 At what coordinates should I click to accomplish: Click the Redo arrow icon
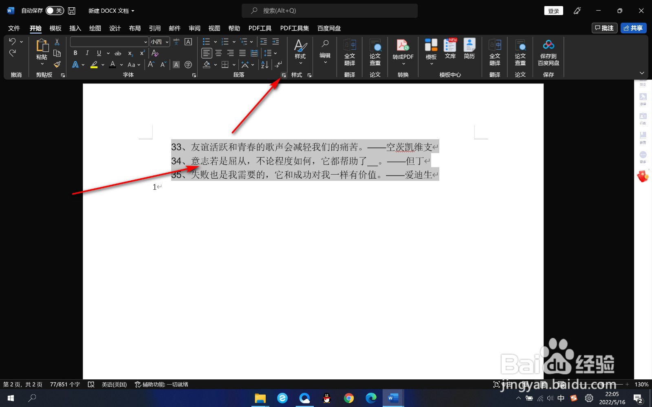click(12, 53)
